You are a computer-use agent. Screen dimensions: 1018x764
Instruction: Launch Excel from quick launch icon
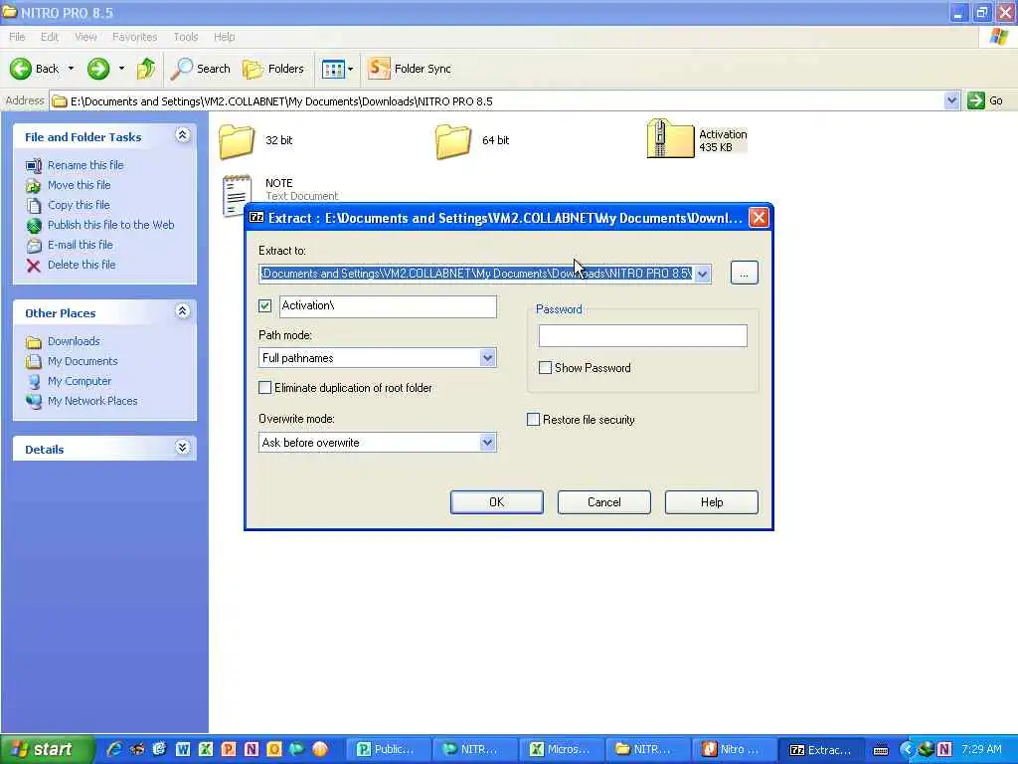(206, 749)
